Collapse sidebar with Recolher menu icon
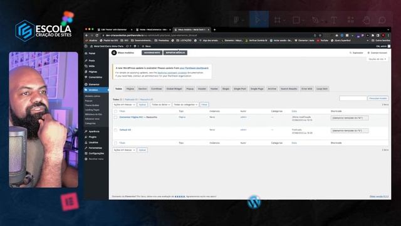The width and height of the screenshot is (401, 226). click(x=86, y=159)
